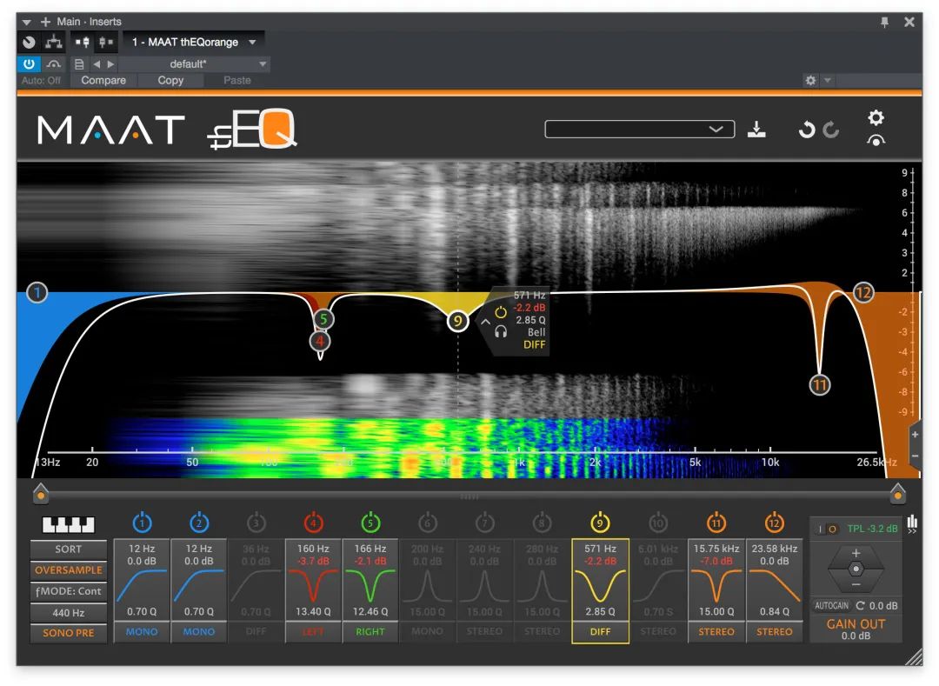Change band 4 LEFT channel mode
939x686 pixels.
click(313, 631)
